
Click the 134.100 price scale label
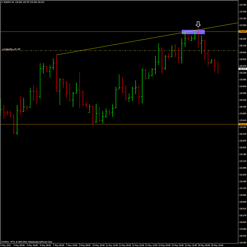(243, 107)
